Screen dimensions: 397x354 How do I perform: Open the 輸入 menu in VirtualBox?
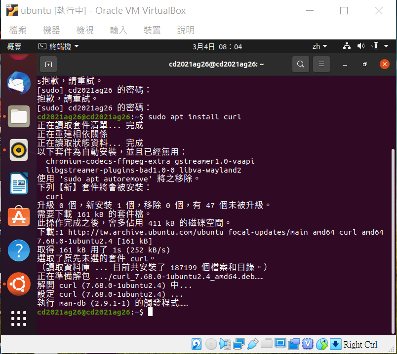[119, 30]
